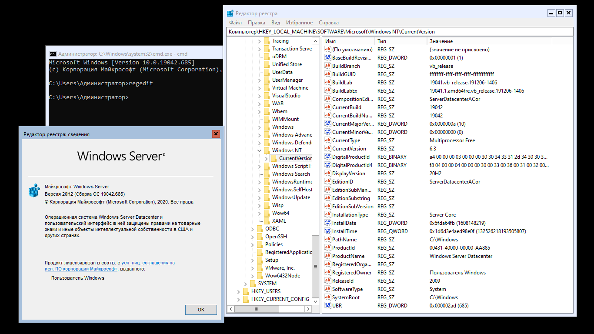Viewport: 594px width, 334px height.
Task: Select the CurrentType string value icon
Action: tap(328, 140)
